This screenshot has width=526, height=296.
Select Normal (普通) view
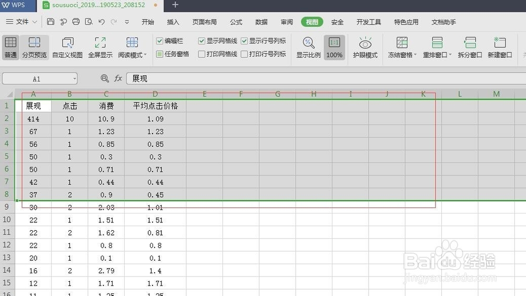(11, 47)
